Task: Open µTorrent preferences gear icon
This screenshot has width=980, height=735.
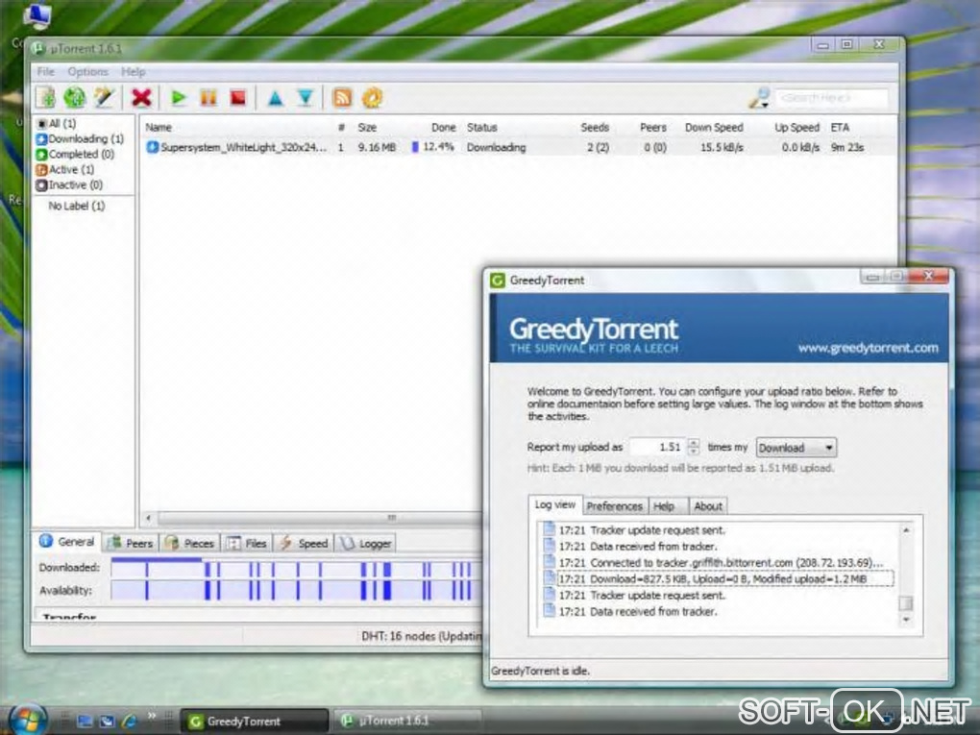Action: tap(372, 97)
